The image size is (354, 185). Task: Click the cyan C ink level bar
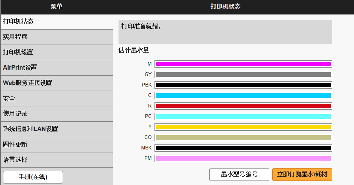pyautogui.click(x=243, y=95)
